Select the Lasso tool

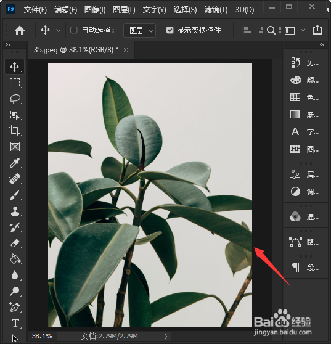point(15,99)
